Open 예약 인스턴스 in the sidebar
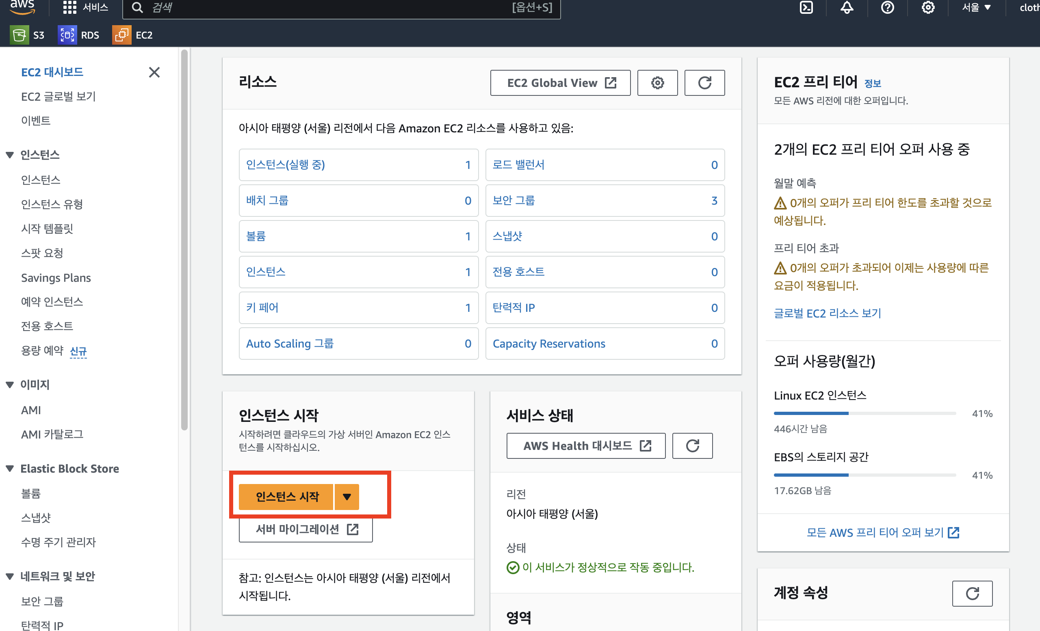The image size is (1040, 631). pyautogui.click(x=52, y=302)
